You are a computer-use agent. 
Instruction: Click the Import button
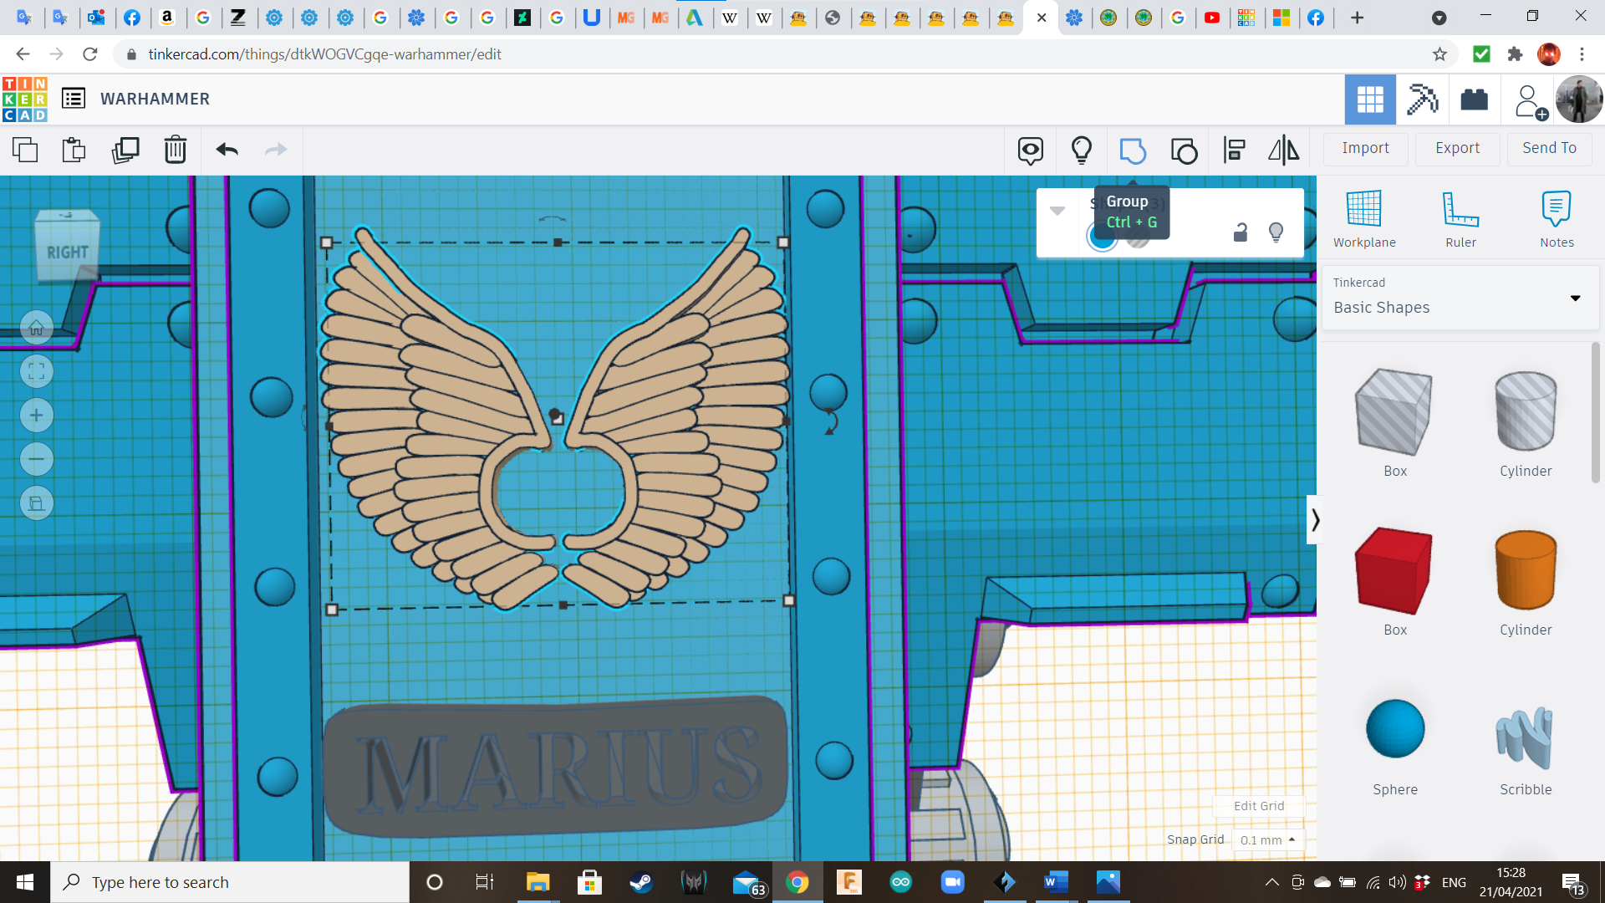[x=1365, y=148]
